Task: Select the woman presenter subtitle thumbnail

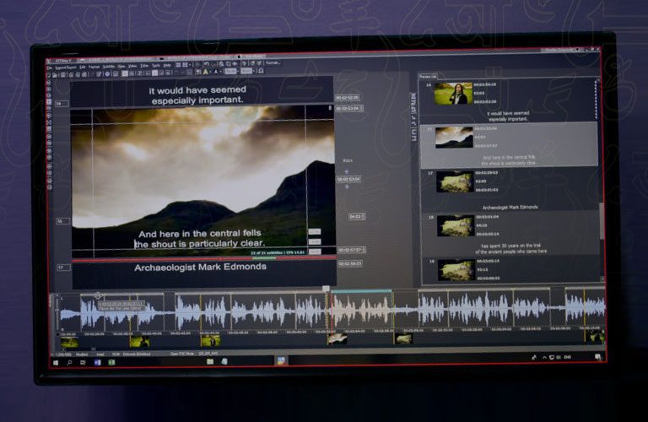Action: coord(452,94)
